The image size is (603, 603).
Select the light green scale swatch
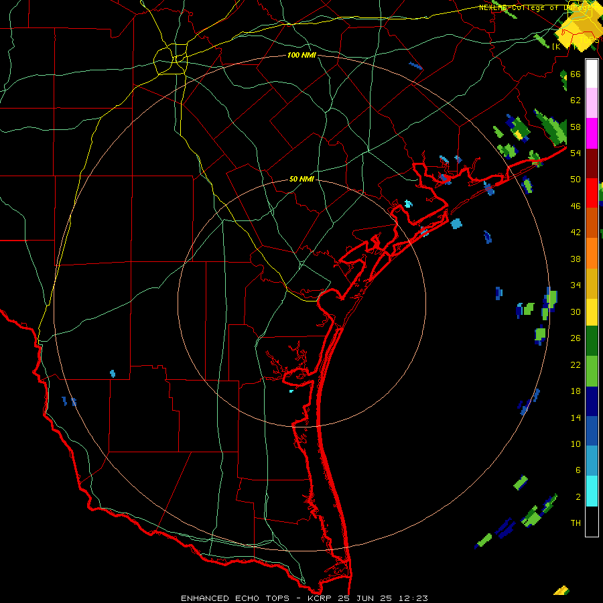(x=592, y=371)
